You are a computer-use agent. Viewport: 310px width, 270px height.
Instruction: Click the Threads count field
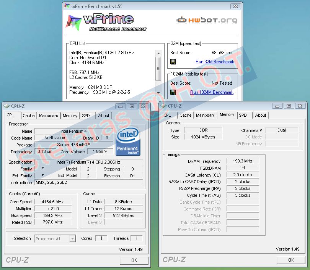pyautogui.click(x=136, y=238)
